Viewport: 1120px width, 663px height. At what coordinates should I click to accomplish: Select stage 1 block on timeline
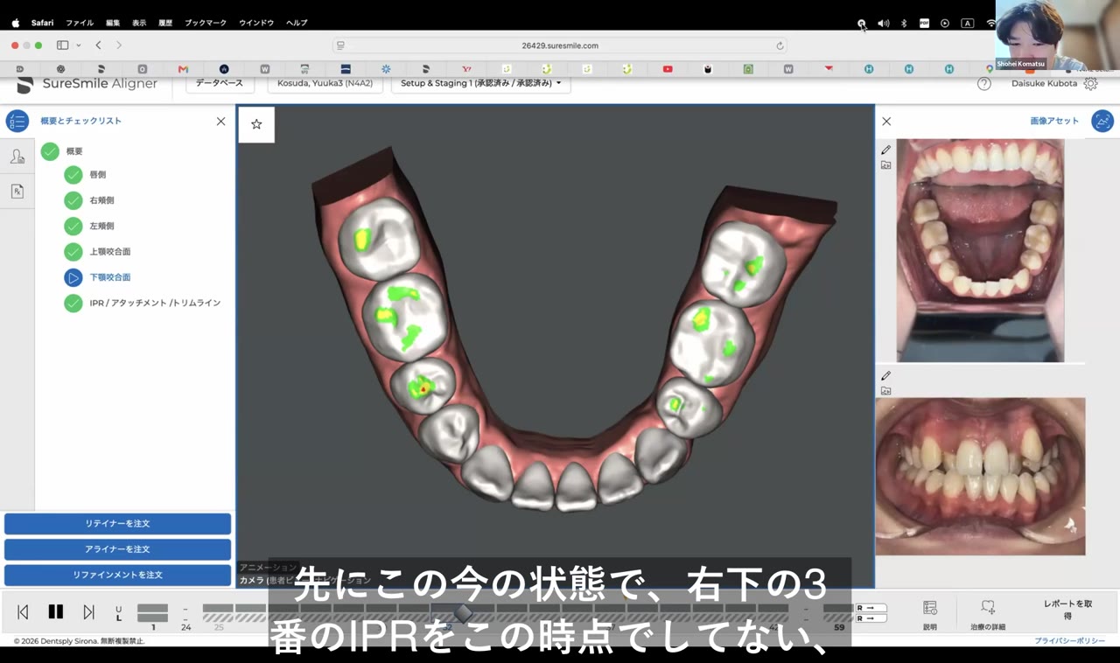pos(152,613)
